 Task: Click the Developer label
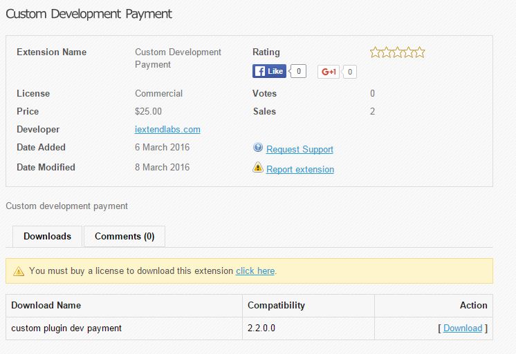(x=38, y=129)
